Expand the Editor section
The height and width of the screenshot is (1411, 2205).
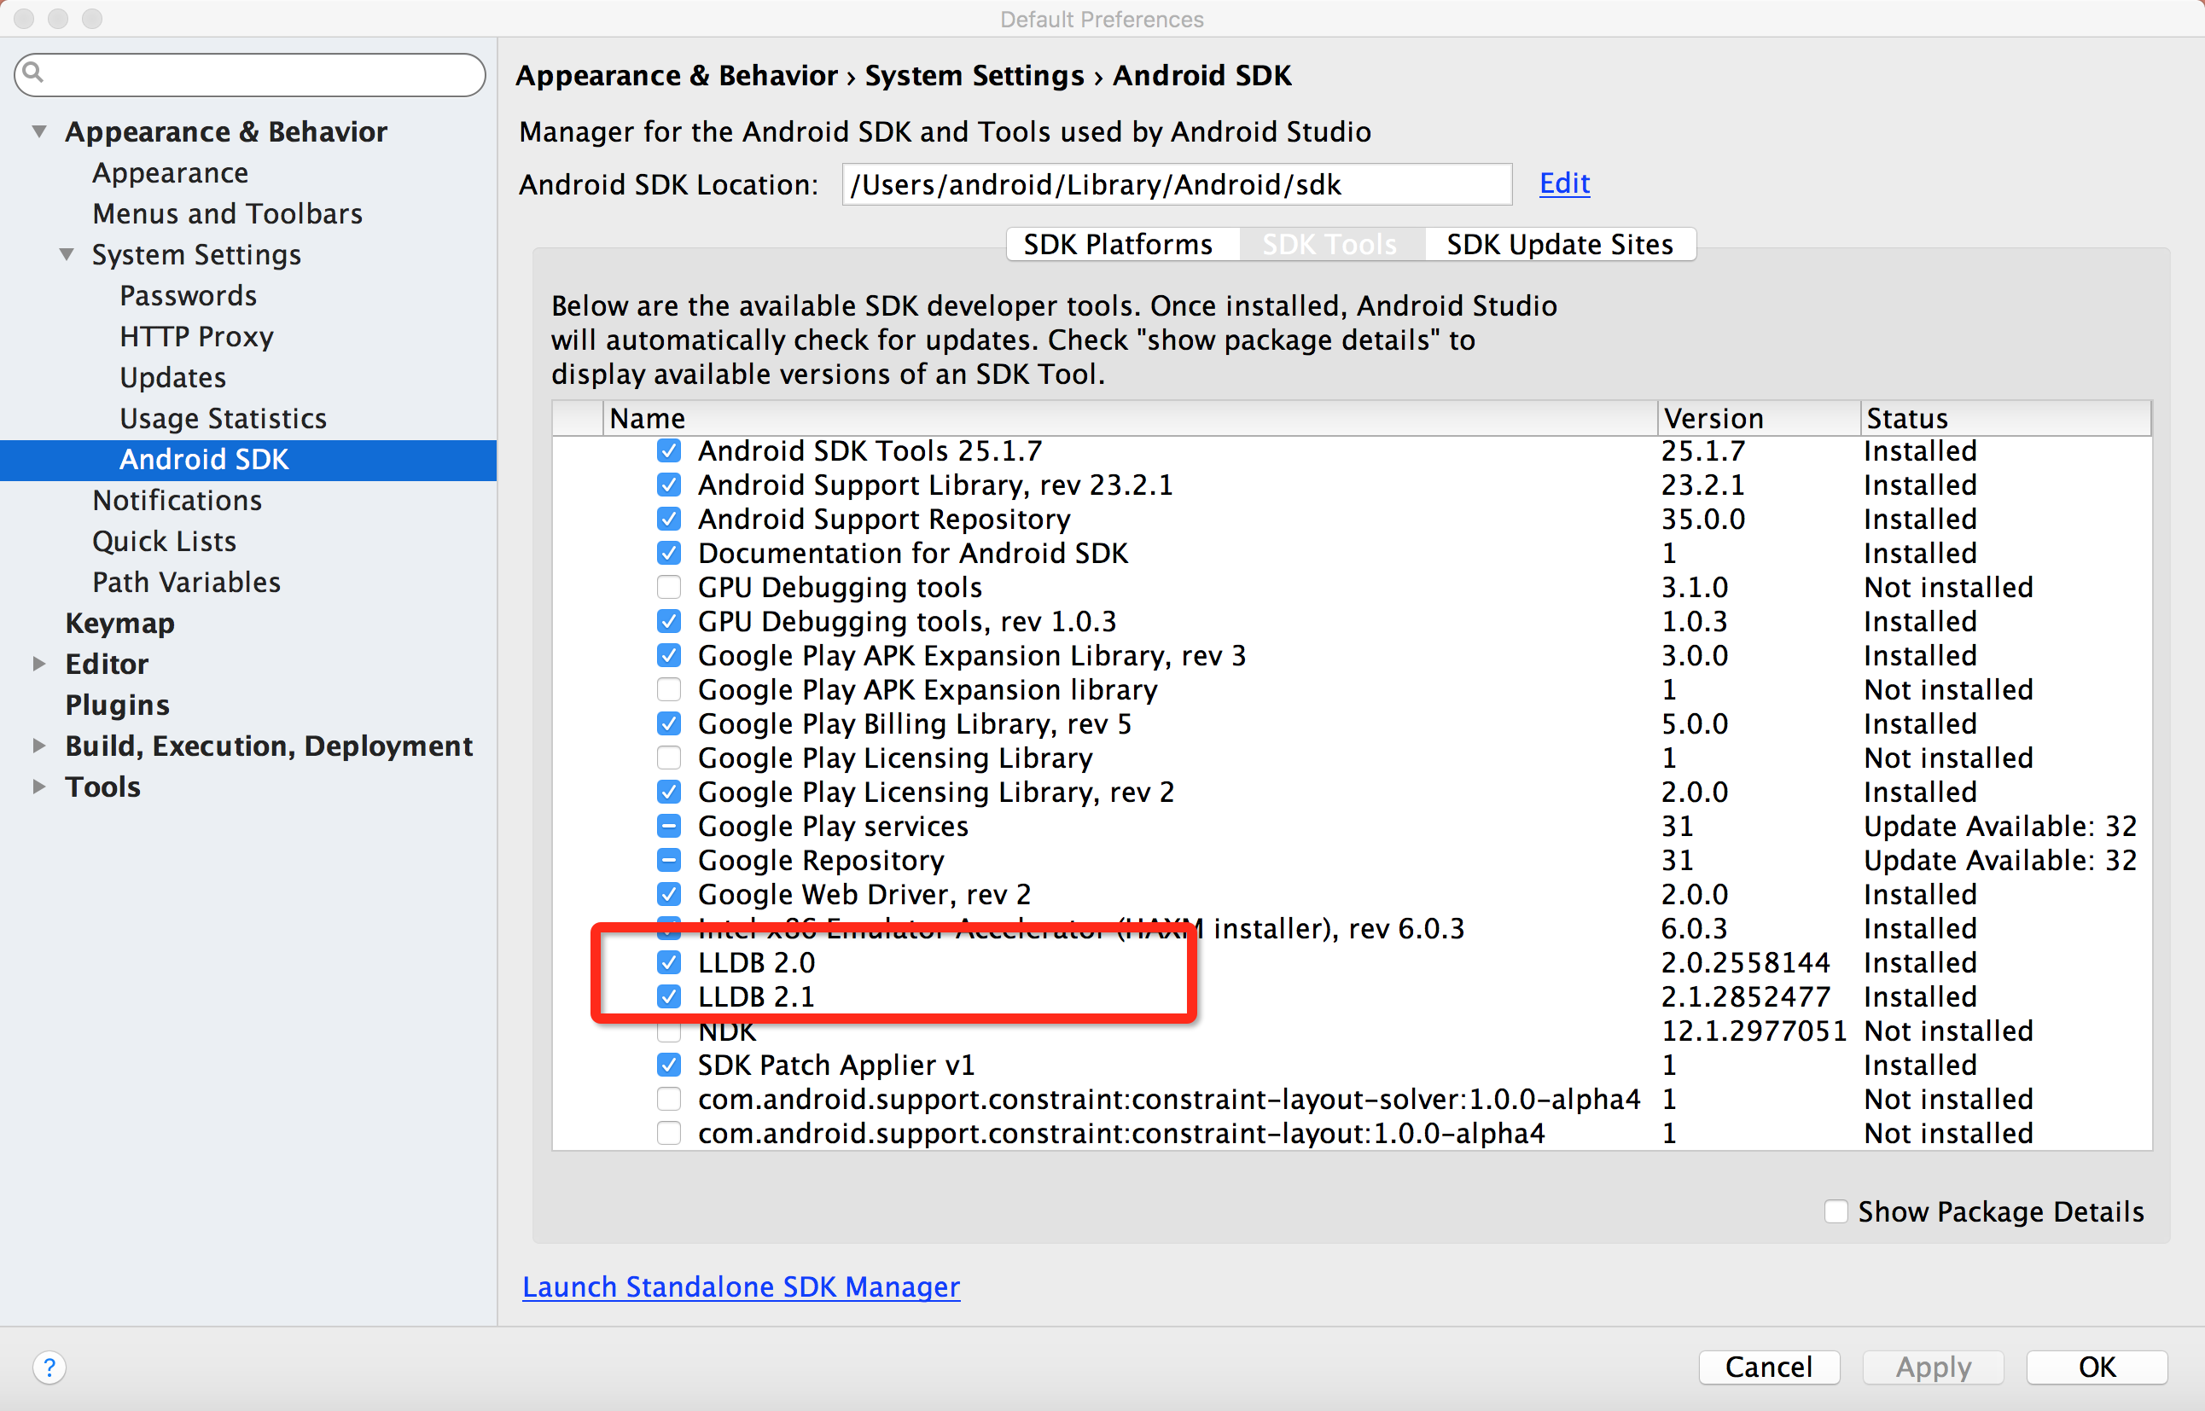coord(39,665)
